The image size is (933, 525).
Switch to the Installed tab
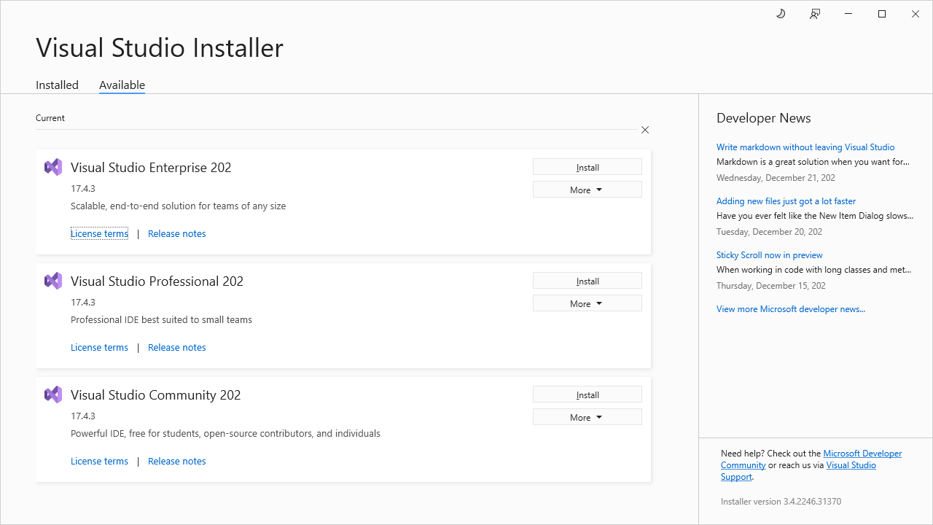tap(57, 85)
